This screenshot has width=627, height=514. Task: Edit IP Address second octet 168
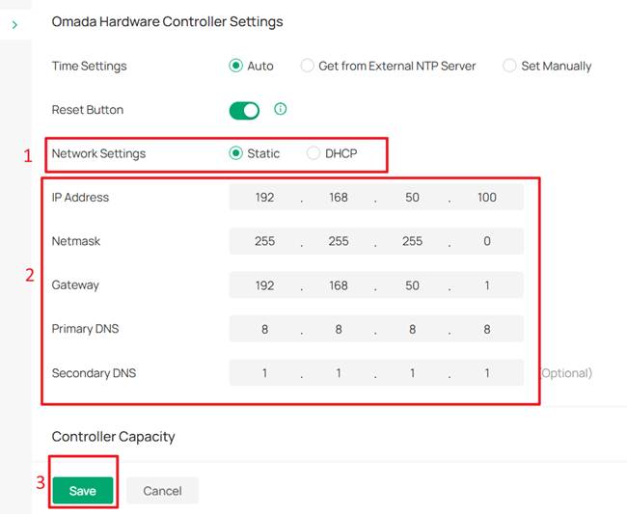339,197
